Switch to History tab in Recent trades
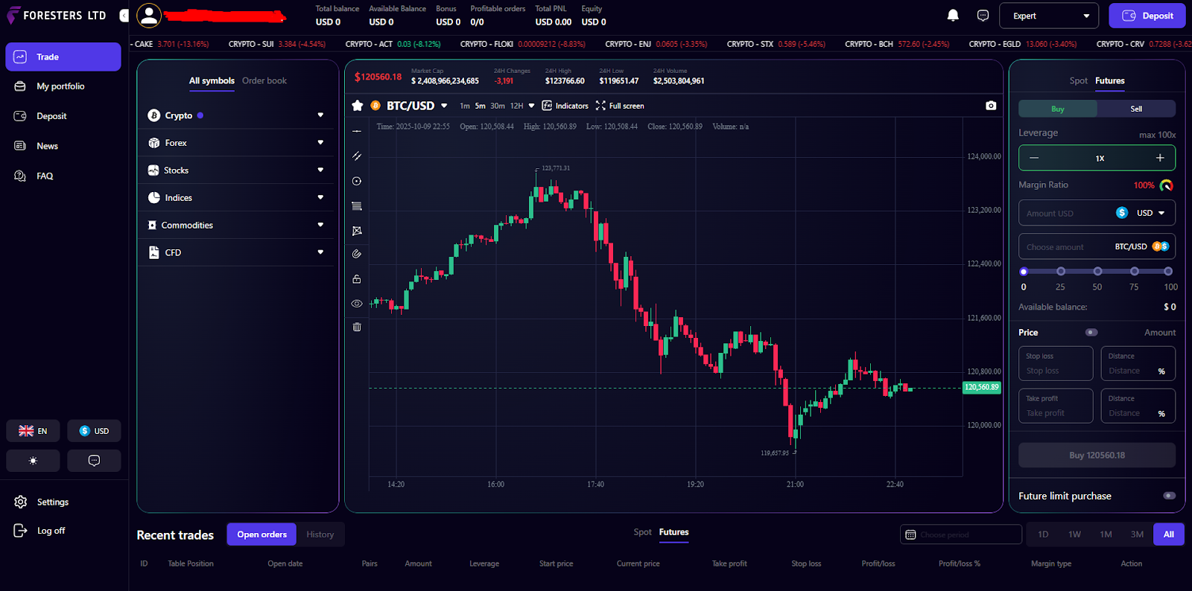This screenshot has width=1192, height=591. [320, 534]
